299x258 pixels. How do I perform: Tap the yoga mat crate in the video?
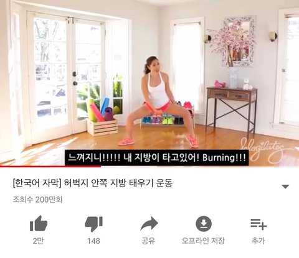coord(102,117)
